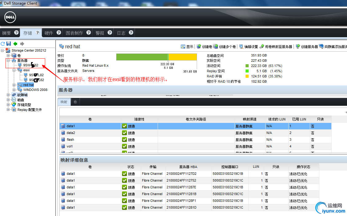Select 磁盘 in the tree
Viewport: 347px width, 216px height.
tap(21, 100)
